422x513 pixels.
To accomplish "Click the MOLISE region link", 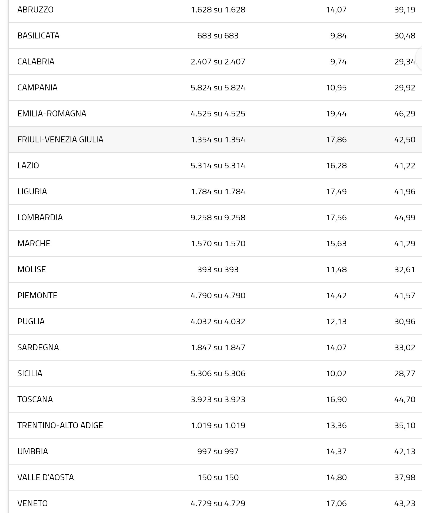I will pyautogui.click(x=32, y=269).
